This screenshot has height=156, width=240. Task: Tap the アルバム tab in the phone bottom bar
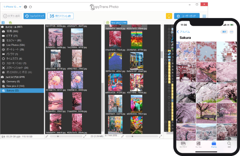tap(214, 144)
